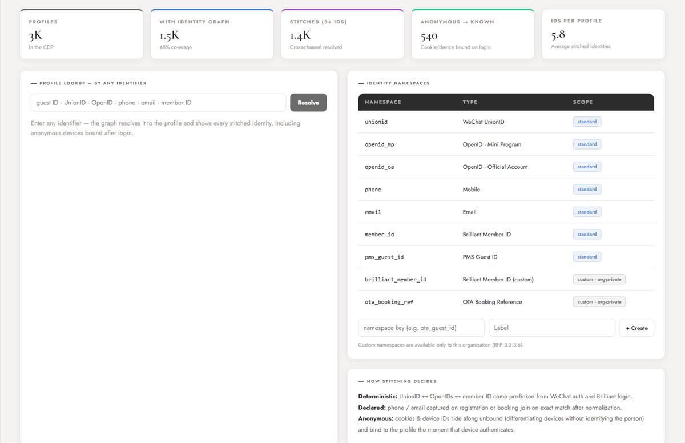Click the standard badge for unionid
Screen dimensions: 685x443
587,122
